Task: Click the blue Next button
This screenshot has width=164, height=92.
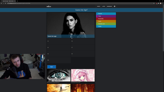Action: [52, 67]
